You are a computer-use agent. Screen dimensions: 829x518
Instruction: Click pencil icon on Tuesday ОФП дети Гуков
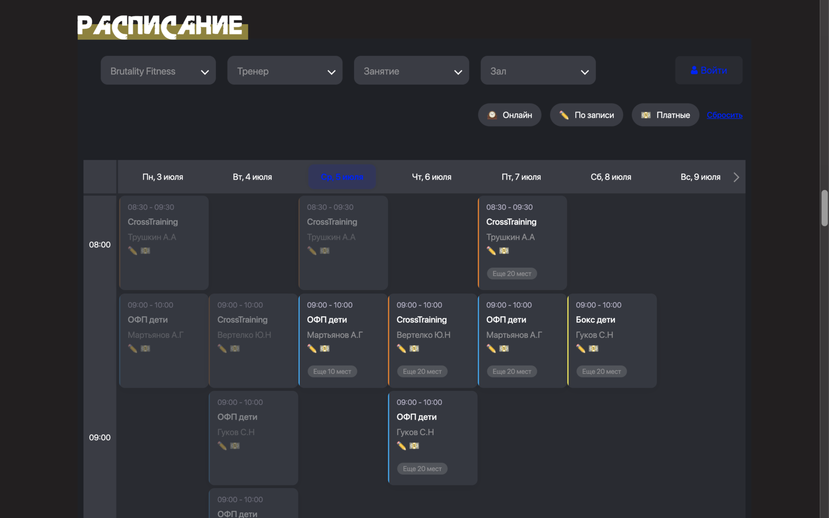pyautogui.click(x=222, y=445)
